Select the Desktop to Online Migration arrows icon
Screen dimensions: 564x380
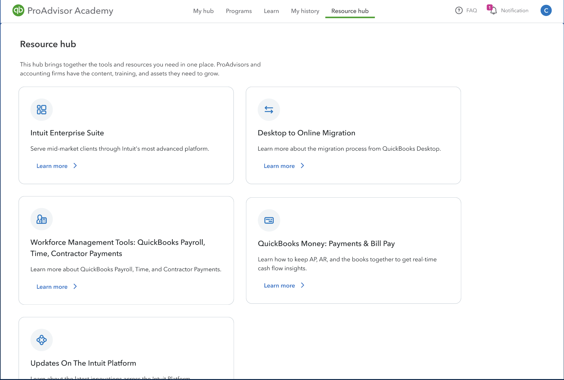[x=269, y=109]
